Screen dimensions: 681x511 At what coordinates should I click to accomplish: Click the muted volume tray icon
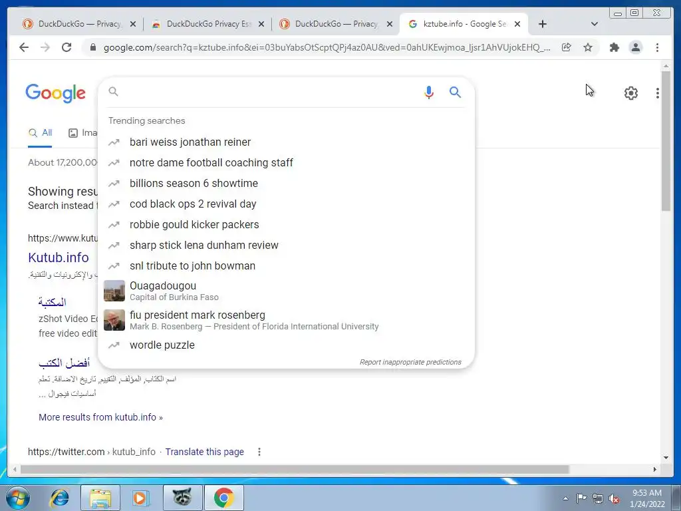click(614, 498)
